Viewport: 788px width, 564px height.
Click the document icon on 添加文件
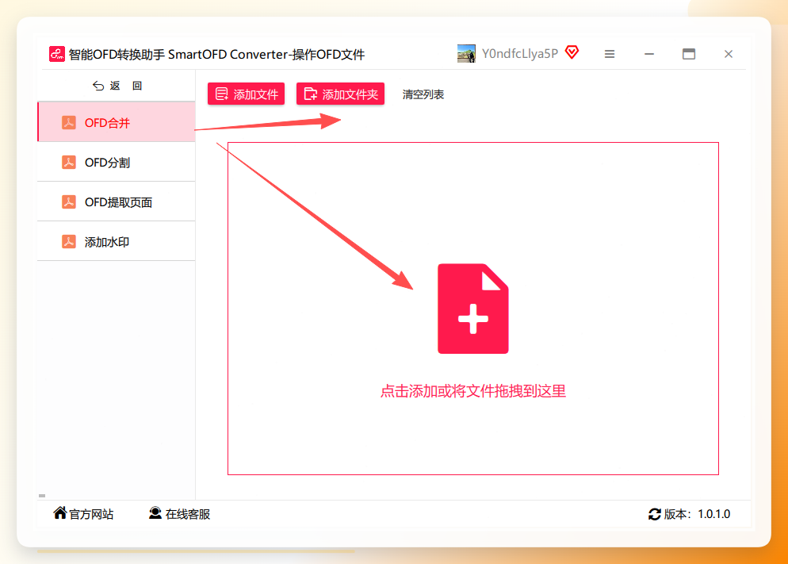tap(222, 94)
